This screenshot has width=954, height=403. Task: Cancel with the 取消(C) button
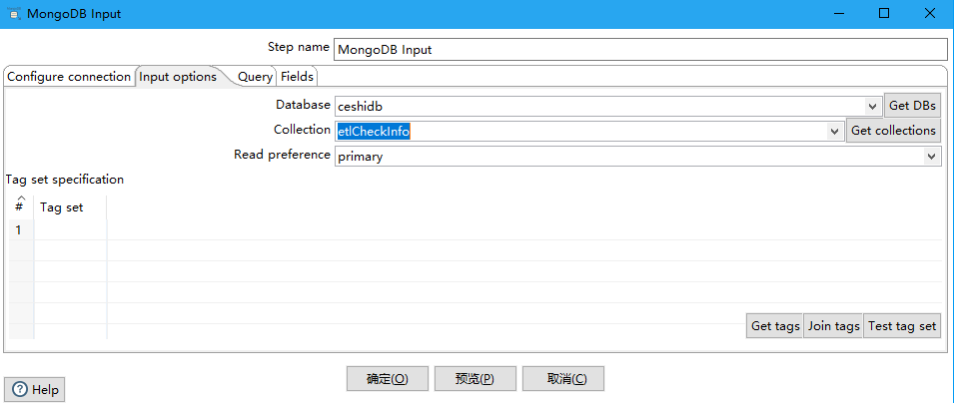point(563,379)
